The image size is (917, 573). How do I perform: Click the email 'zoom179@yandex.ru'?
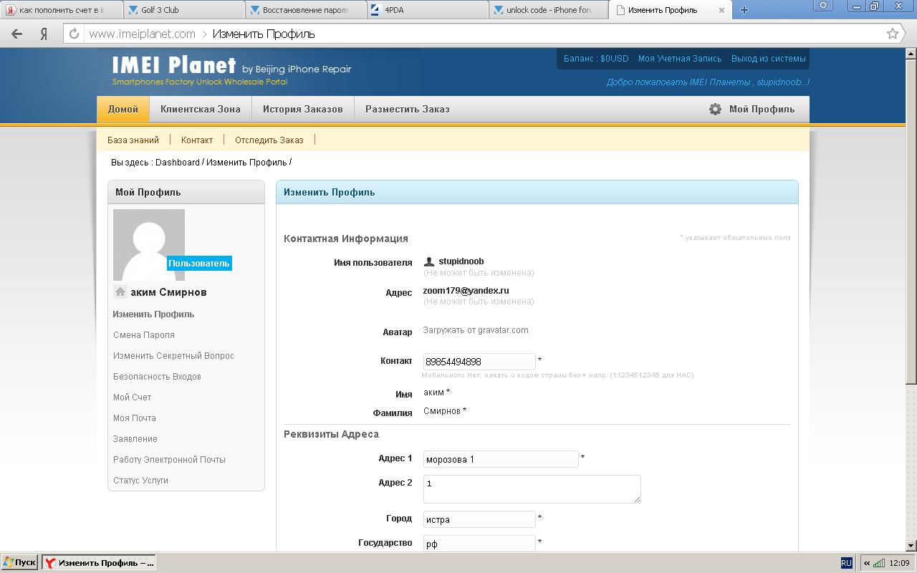click(466, 291)
